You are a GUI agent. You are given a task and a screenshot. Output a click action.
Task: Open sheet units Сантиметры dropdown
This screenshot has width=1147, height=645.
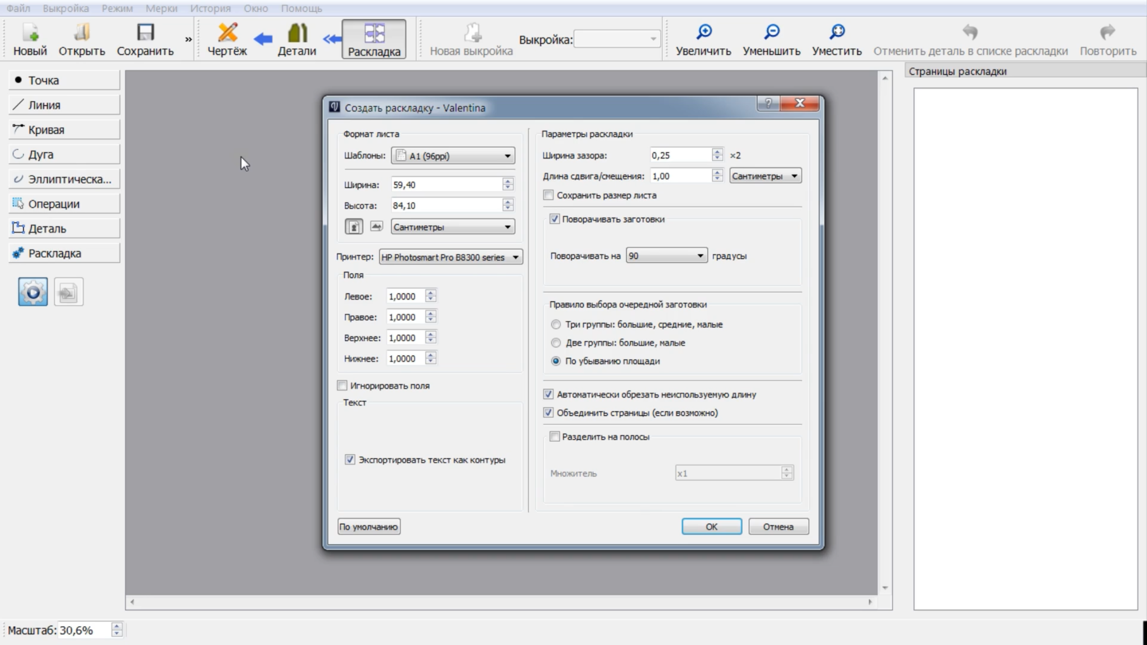pyautogui.click(x=453, y=227)
